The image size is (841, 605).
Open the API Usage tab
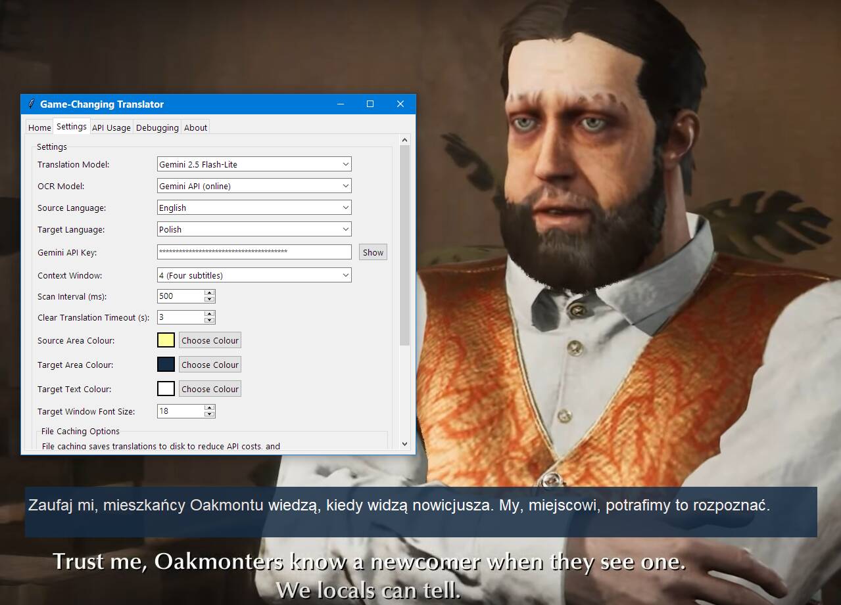click(x=111, y=127)
